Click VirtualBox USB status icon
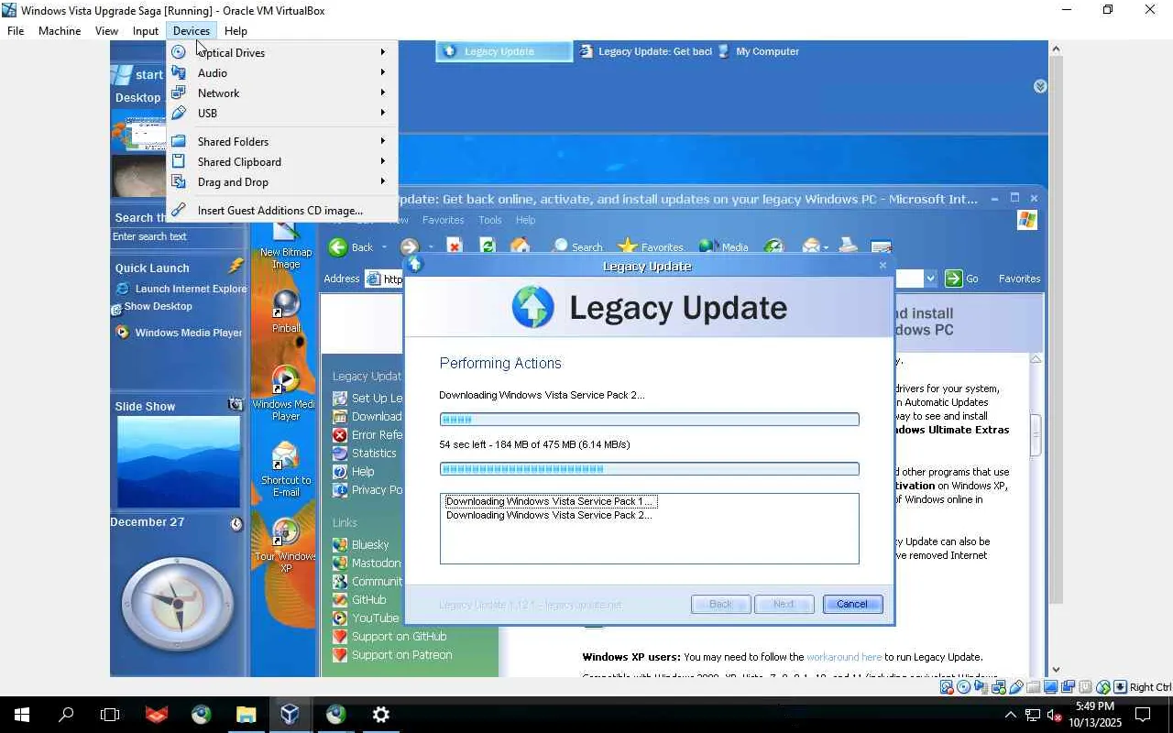Screen dimensions: 1173x733 (1016, 687)
